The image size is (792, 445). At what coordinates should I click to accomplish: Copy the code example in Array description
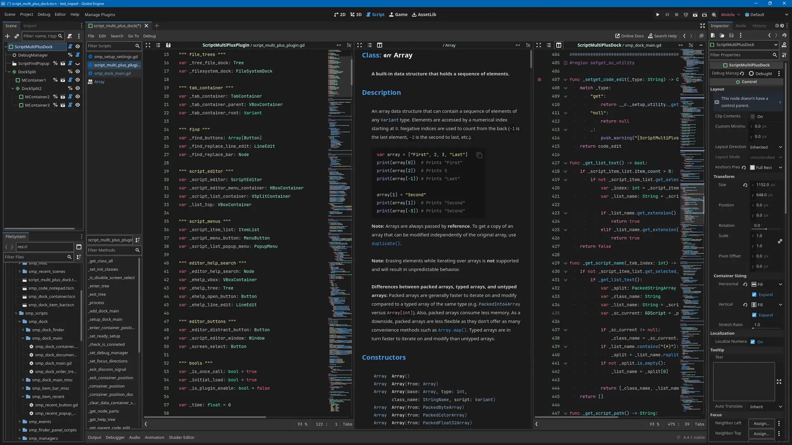pyautogui.click(x=479, y=155)
